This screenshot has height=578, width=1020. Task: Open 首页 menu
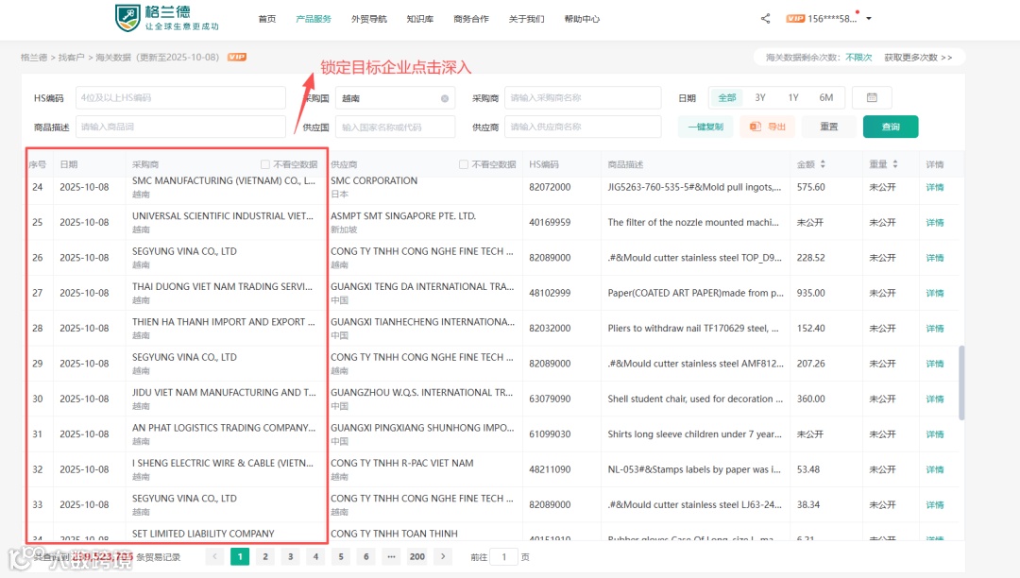pos(266,19)
